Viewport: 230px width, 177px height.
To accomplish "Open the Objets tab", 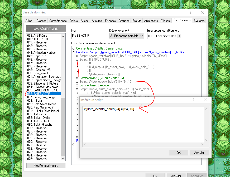I will (74, 21).
